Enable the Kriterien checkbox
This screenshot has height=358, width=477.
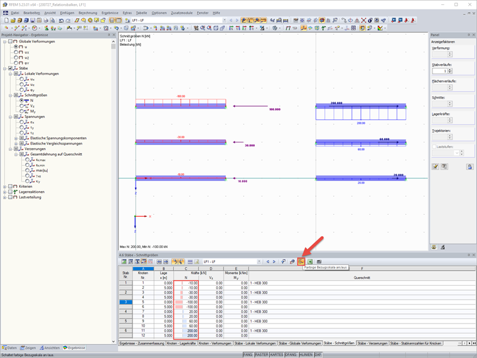coord(10,187)
